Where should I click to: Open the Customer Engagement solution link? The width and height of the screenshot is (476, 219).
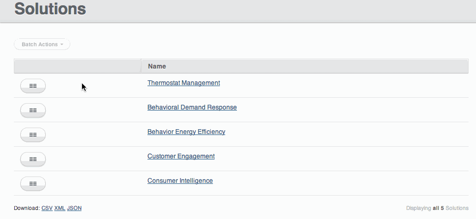[181, 156]
